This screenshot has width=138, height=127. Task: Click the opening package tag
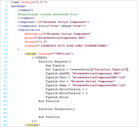tap(18, 6)
